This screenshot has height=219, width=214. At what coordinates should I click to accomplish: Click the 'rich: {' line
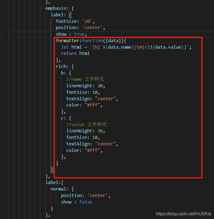coord(65,67)
